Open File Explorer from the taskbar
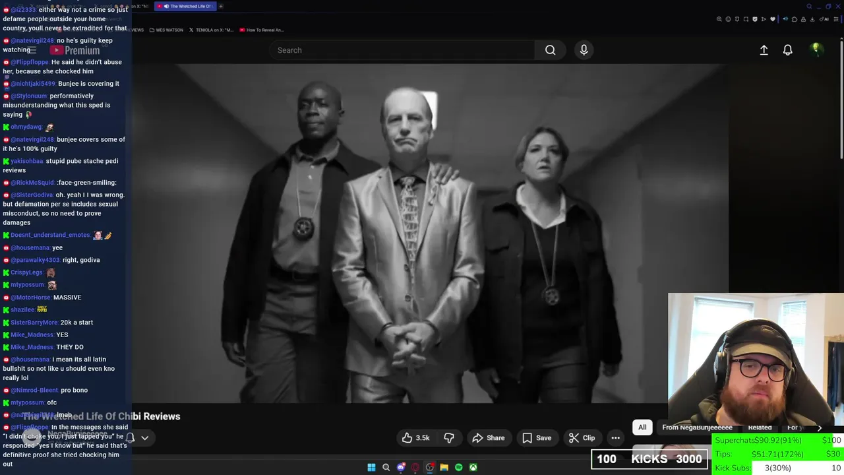844x475 pixels. (444, 467)
